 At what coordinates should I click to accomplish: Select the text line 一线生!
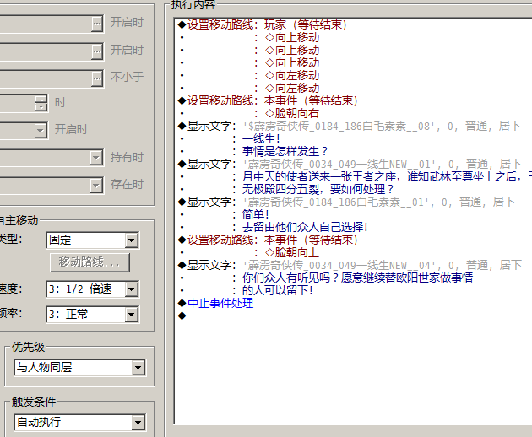pos(261,138)
